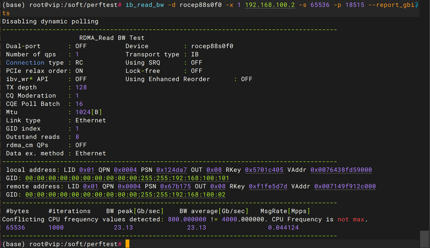Click the red 'not max' warning text
The width and height of the screenshot is (430, 248).
(x=348, y=219)
